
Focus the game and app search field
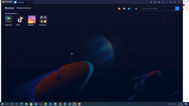158,9
